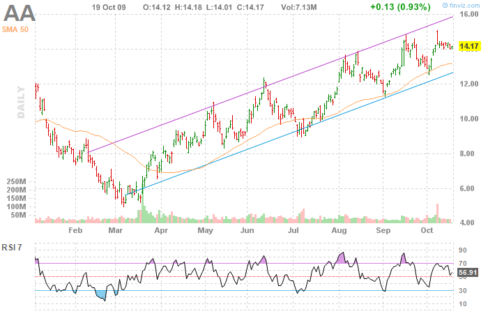
Task: Click the DAILY timeframe label
Action: click(21, 102)
